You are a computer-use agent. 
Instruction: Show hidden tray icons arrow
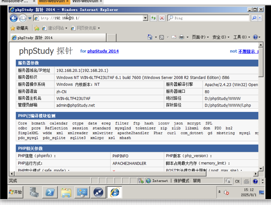(x=219, y=192)
